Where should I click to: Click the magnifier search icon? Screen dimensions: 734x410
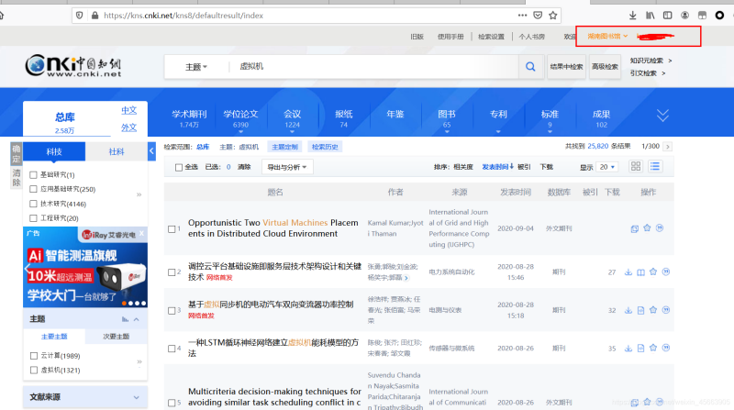[x=530, y=67]
